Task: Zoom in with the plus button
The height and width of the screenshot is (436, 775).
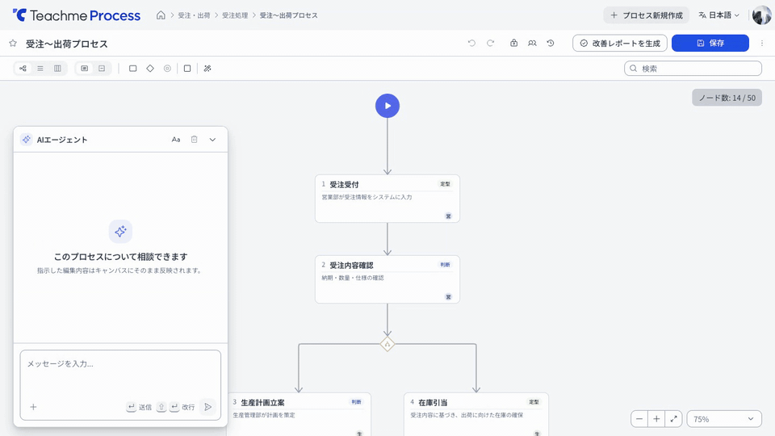Action: (x=656, y=419)
